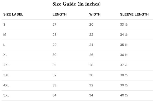Click length value 27 in S row

click(x=54, y=25)
